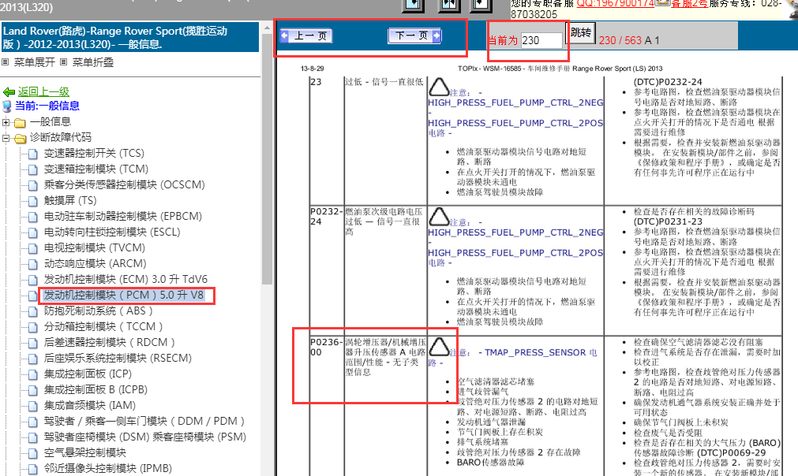Open 电动转向柱锁控制模块 (ESCL) entry
Image resolution: width=798 pixels, height=476 pixels.
click(112, 232)
